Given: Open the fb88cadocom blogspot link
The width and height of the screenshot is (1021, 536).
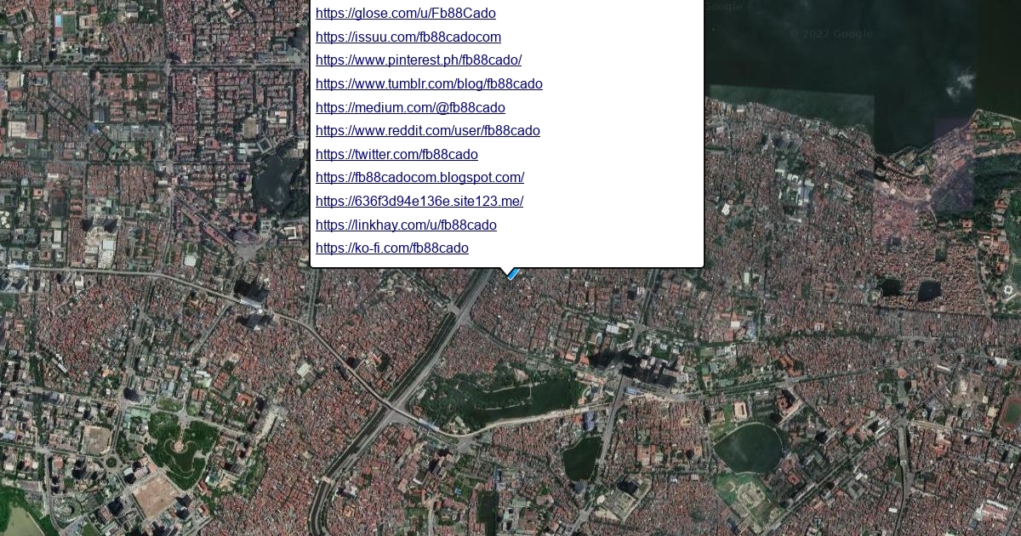Looking at the screenshot, I should (x=419, y=178).
